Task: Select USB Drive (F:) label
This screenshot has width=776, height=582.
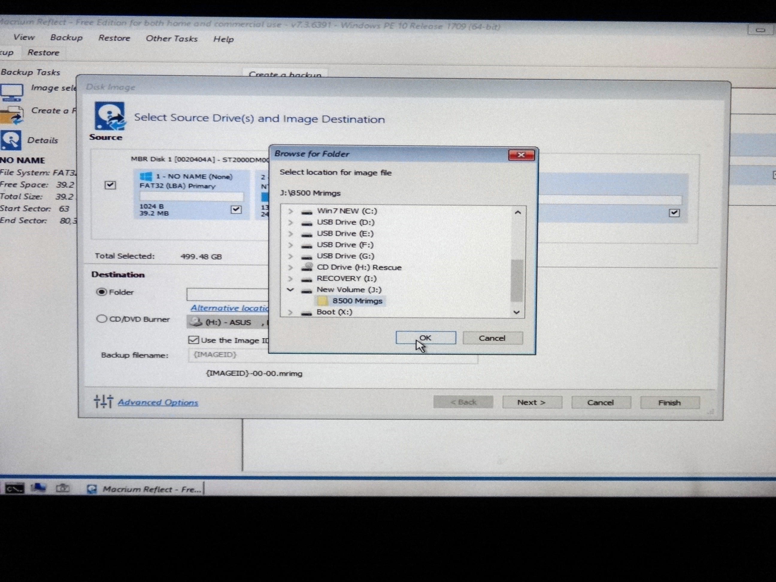Action: point(345,245)
